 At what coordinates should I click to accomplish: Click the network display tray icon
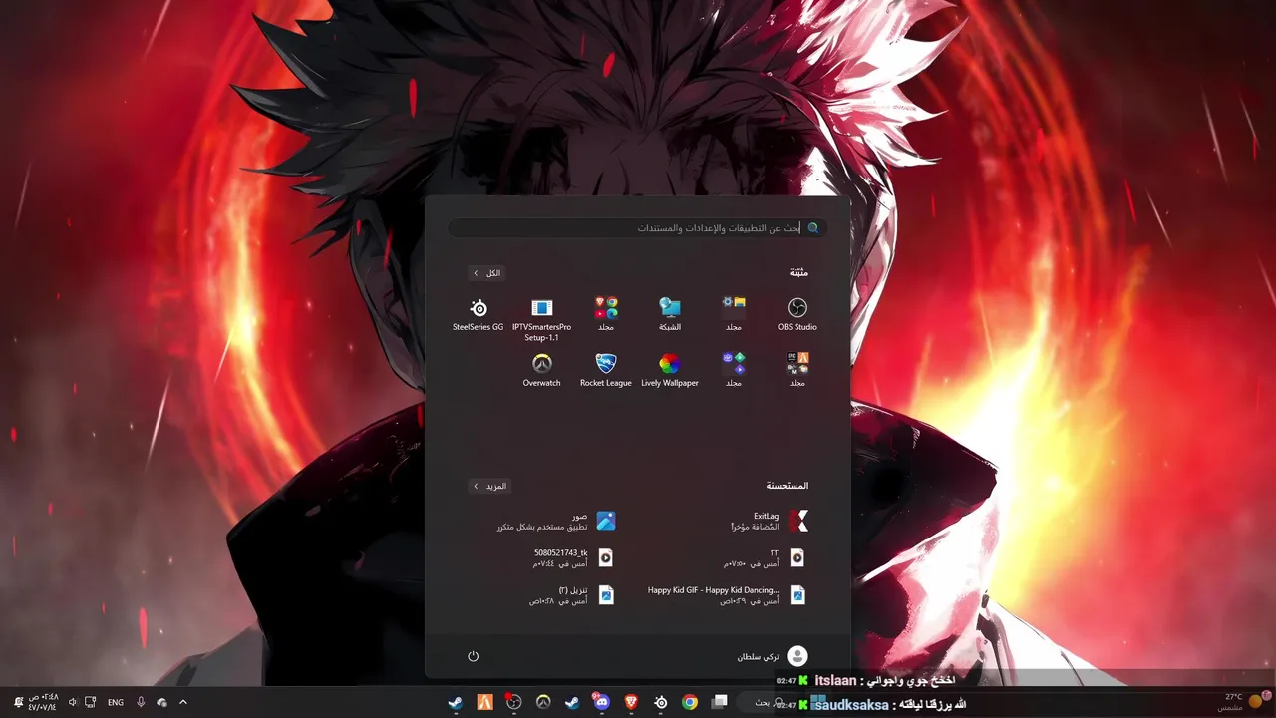click(x=90, y=702)
